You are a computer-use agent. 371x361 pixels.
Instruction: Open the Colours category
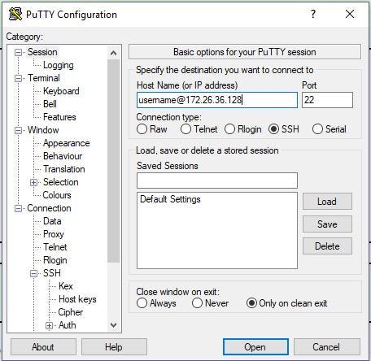[57, 195]
